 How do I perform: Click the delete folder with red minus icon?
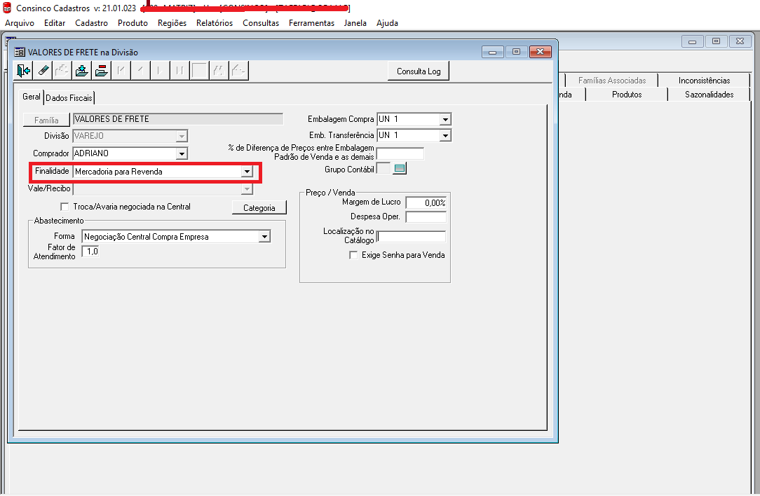click(x=101, y=71)
